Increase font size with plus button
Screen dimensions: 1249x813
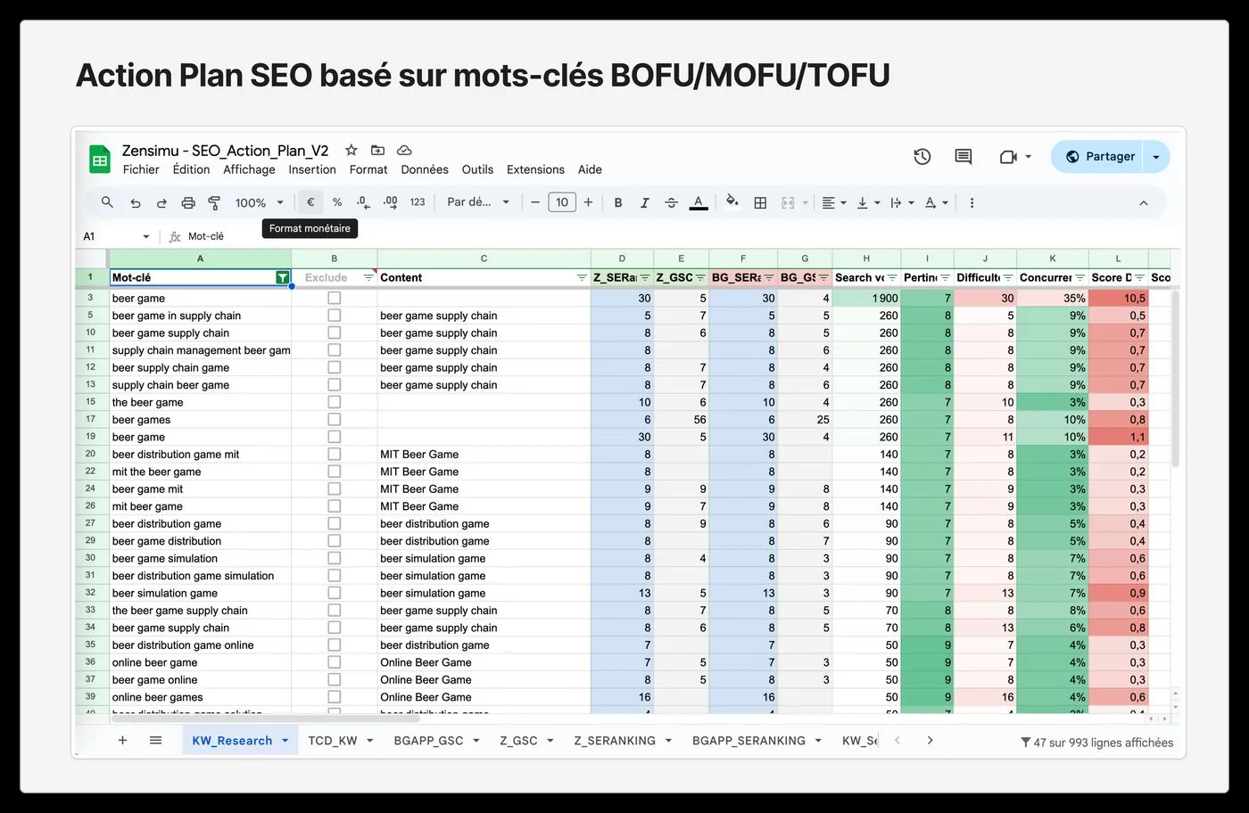click(588, 202)
